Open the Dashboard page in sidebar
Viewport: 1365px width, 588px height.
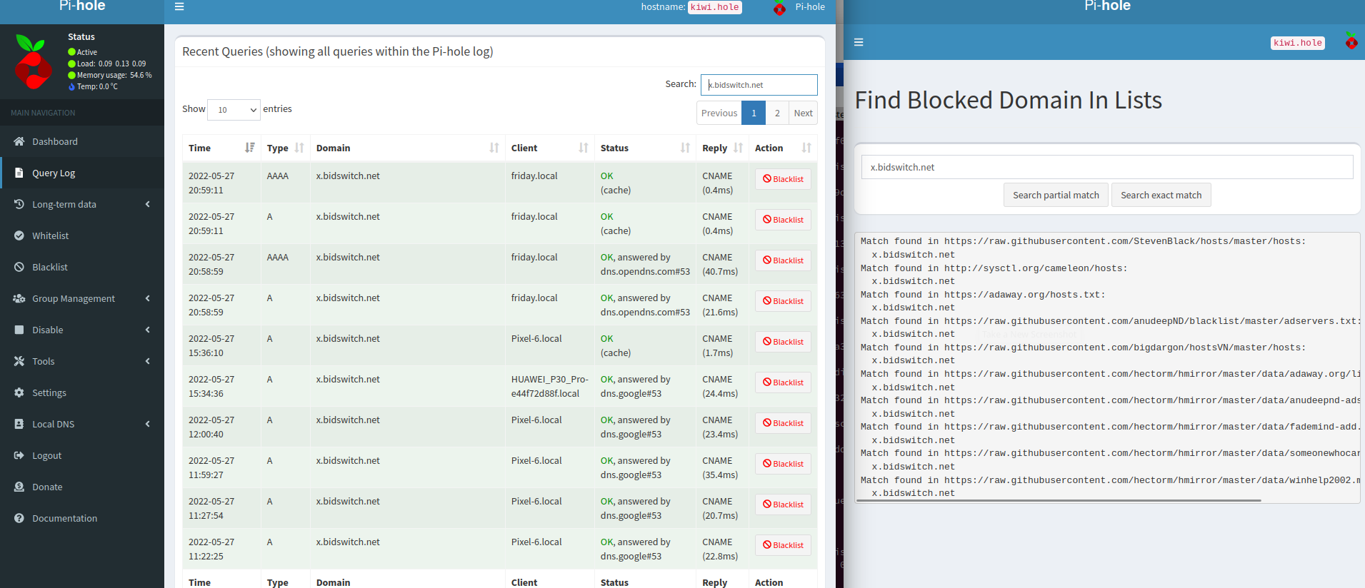click(82, 141)
